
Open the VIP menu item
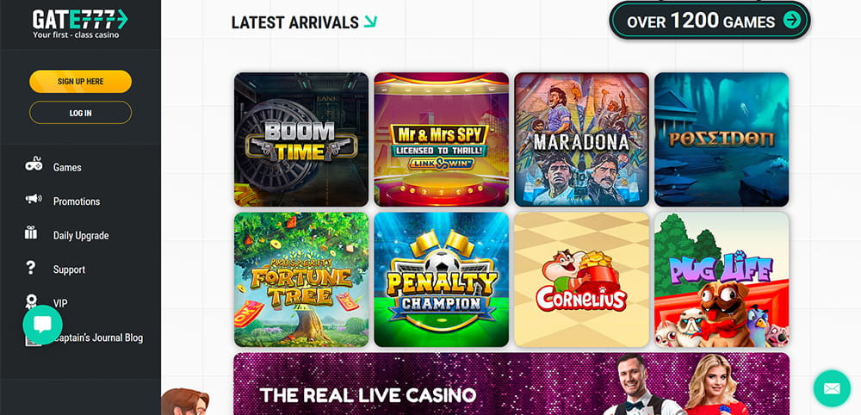coord(60,304)
